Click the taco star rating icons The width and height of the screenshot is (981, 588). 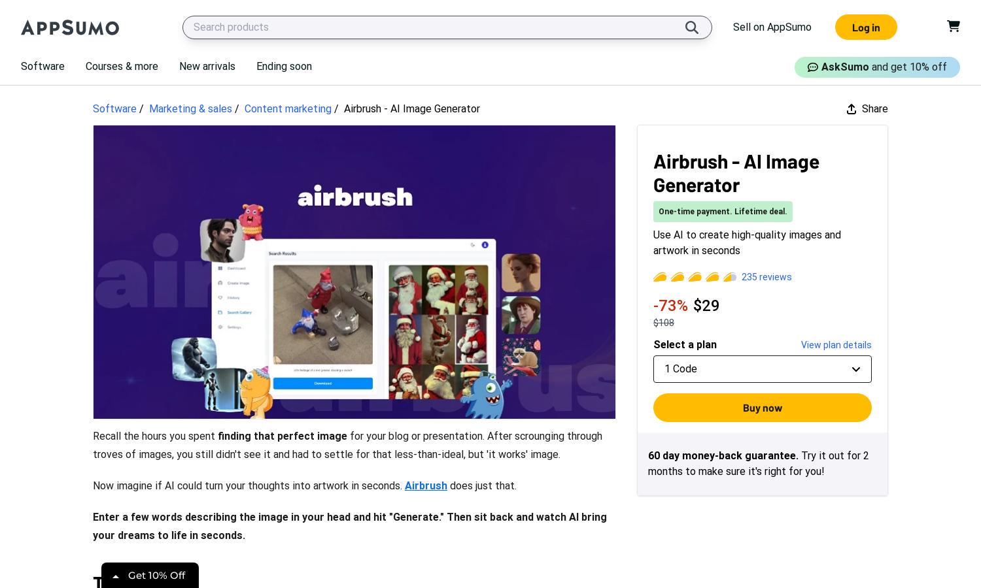coord(695,277)
